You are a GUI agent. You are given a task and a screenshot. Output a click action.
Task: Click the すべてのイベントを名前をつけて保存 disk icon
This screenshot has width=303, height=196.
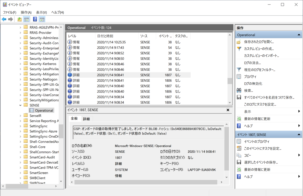tap(239, 97)
